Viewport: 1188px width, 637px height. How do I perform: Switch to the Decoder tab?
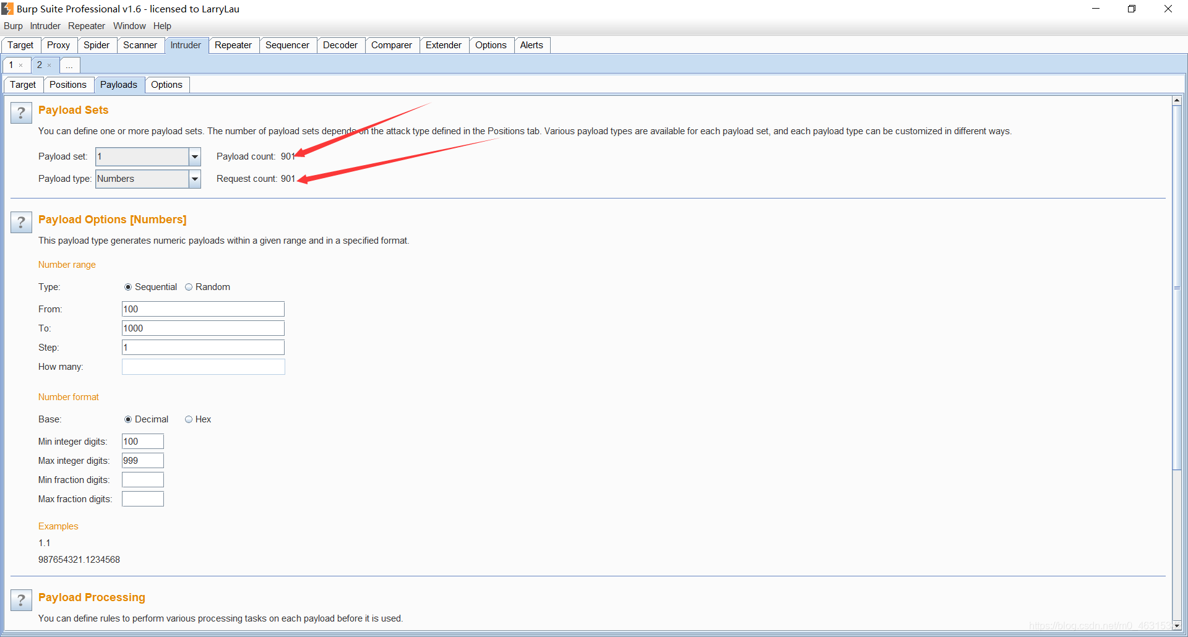[x=340, y=45]
